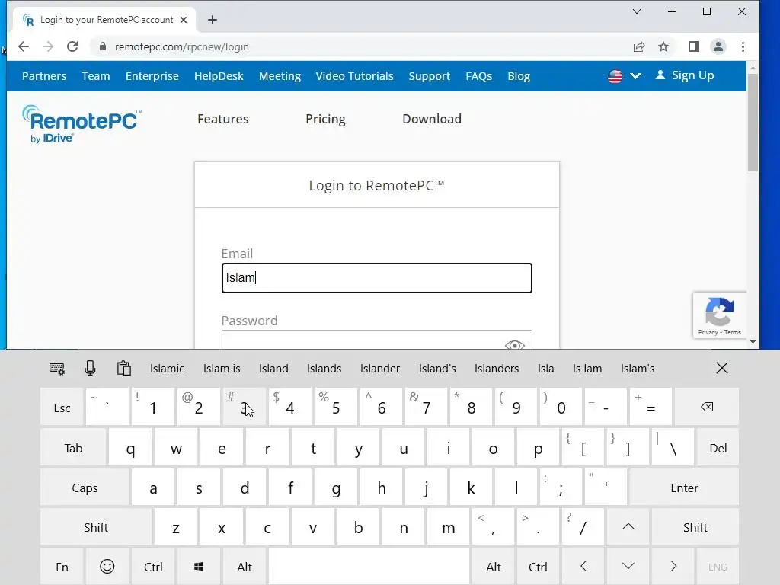
Task: Toggle the left Shift key
Action: (x=95, y=527)
